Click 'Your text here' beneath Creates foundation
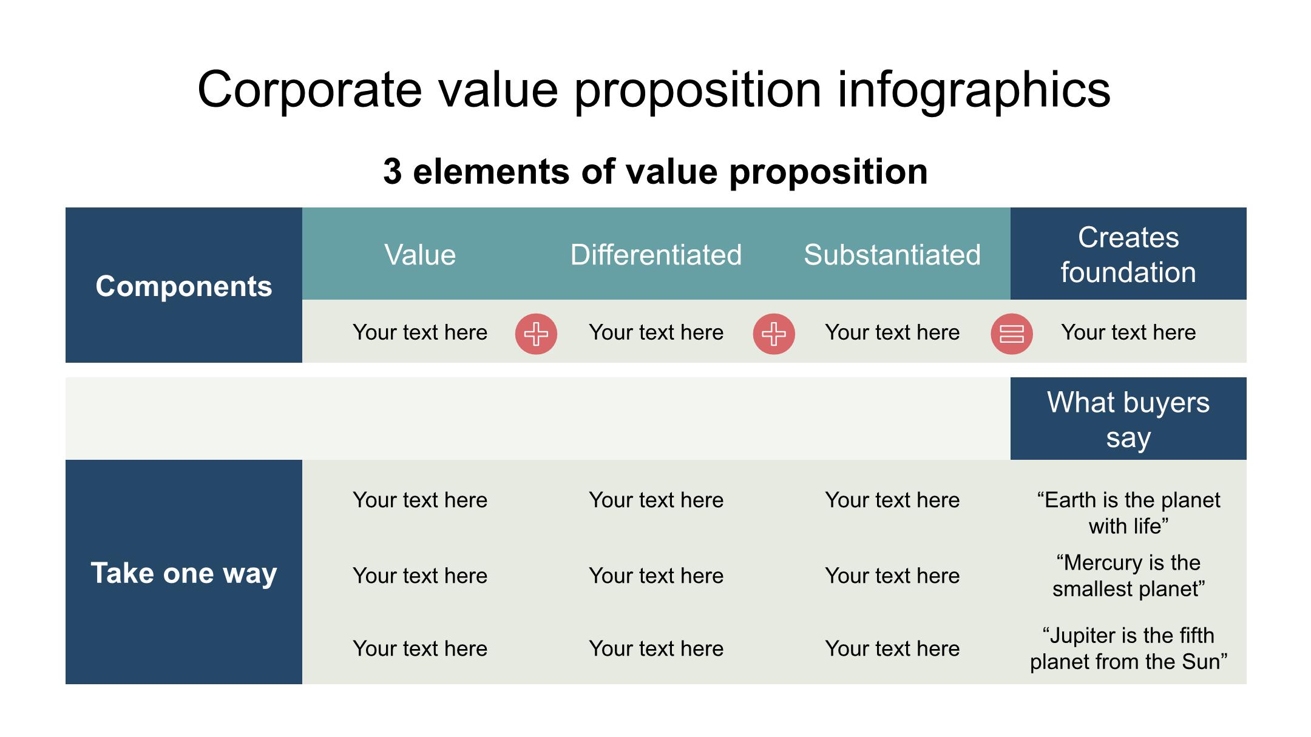This screenshot has height=737, width=1311. 1128,332
